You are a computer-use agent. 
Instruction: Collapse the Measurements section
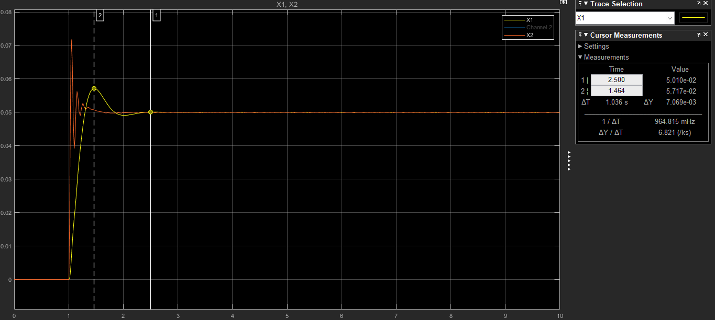pyautogui.click(x=580, y=58)
